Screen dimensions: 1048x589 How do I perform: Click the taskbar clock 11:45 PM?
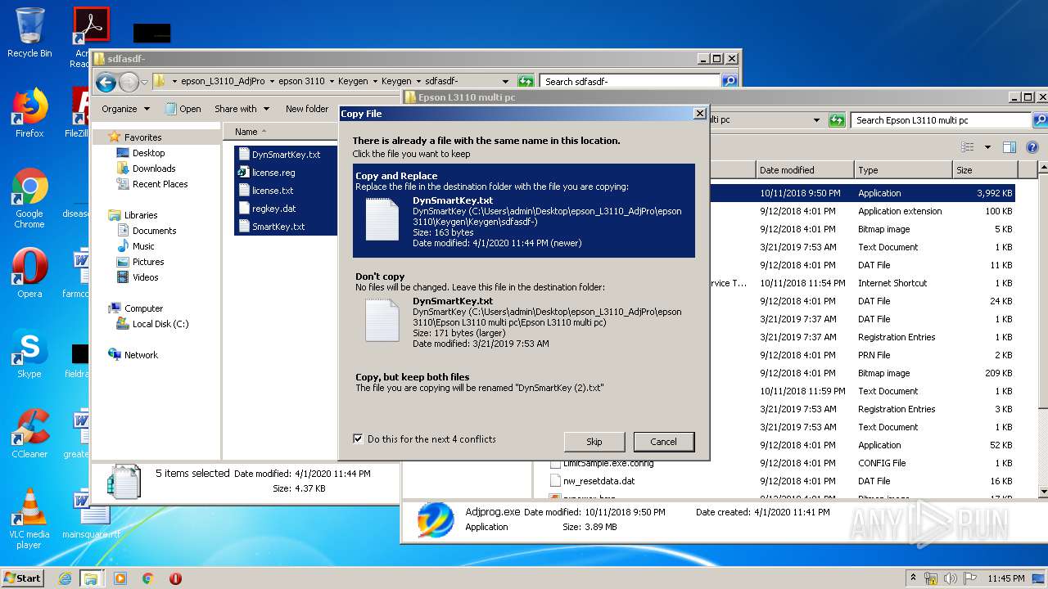(x=1006, y=578)
